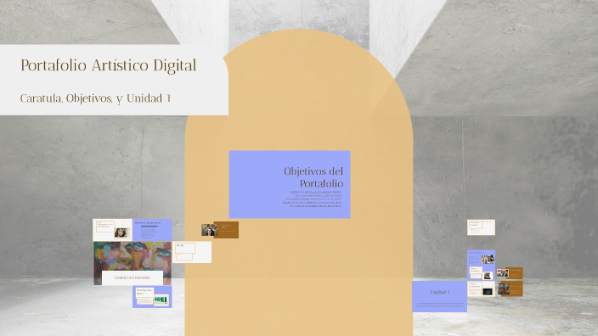The height and width of the screenshot is (336, 598).
Task: Click the crowded painting thumbnail beside lower brown slide
Action: pos(504,288)
